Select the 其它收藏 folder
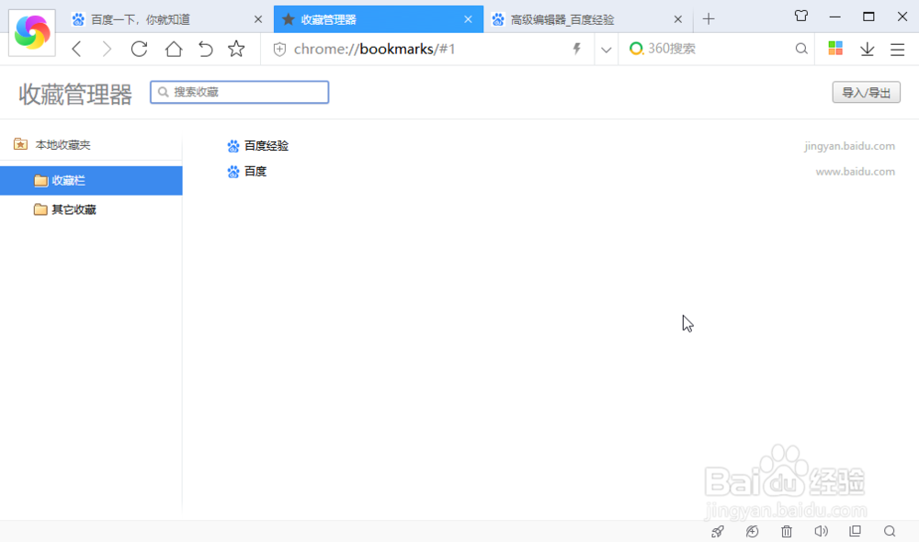Image resolution: width=919 pixels, height=542 pixels. (x=74, y=209)
